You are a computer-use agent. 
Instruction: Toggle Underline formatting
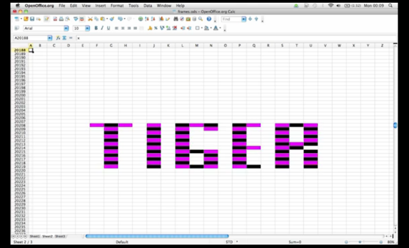click(108, 28)
